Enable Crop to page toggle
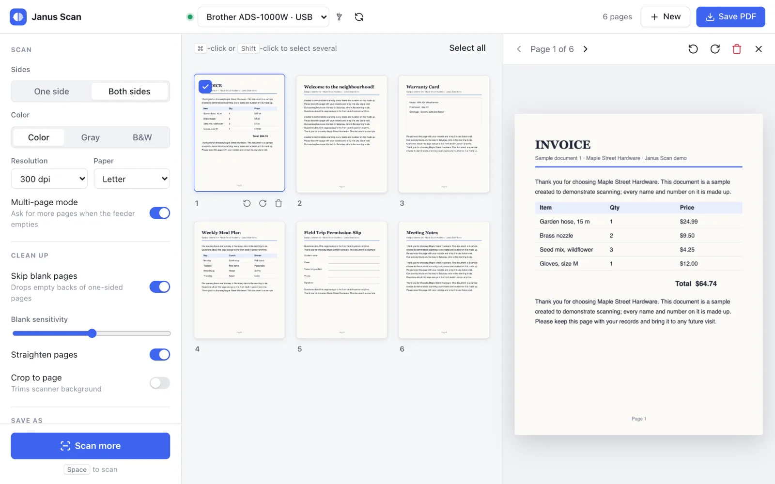 [x=160, y=383]
